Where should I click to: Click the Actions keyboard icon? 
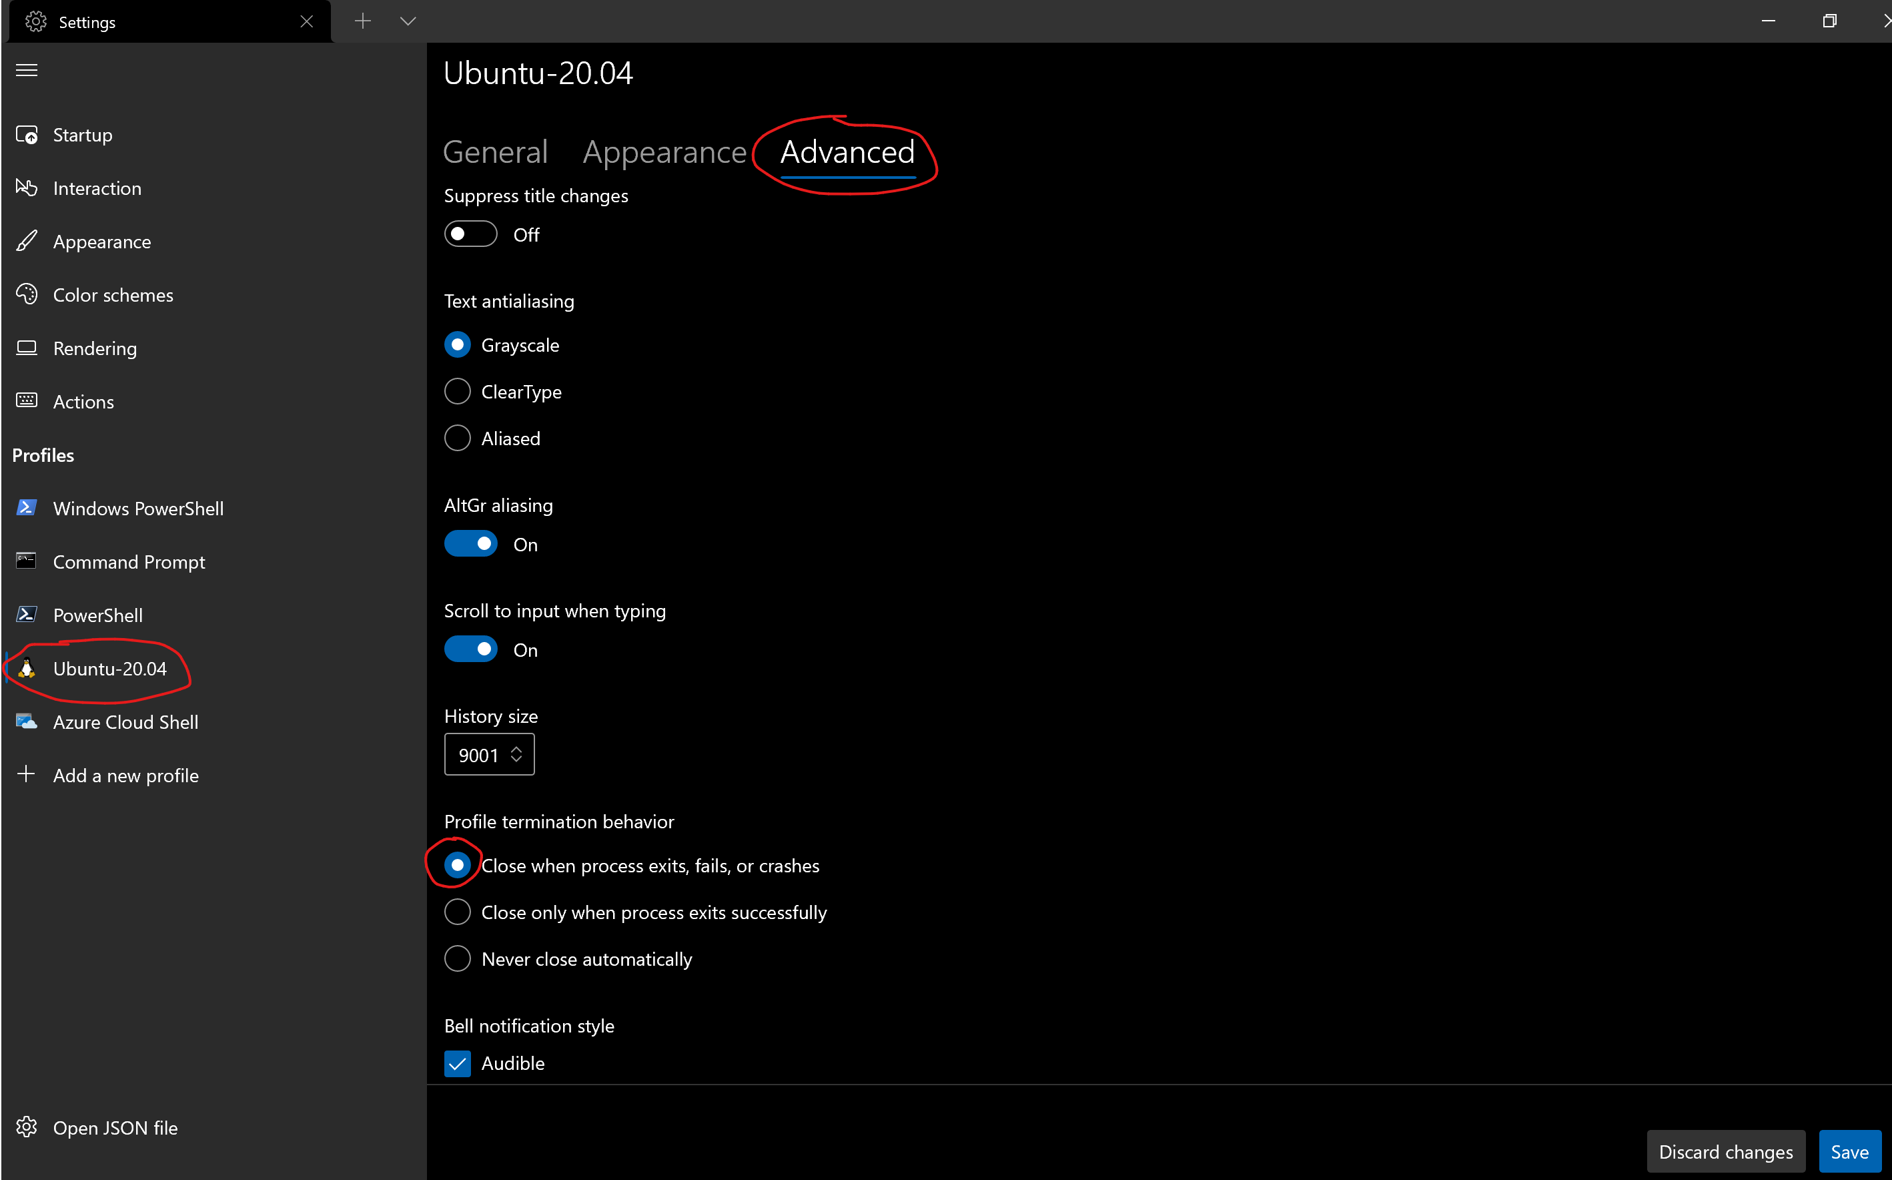[27, 401]
